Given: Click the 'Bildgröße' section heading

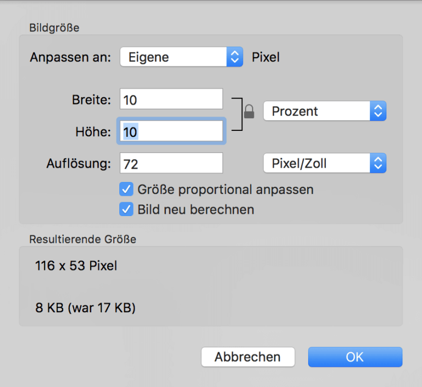Looking at the screenshot, I should (54, 27).
